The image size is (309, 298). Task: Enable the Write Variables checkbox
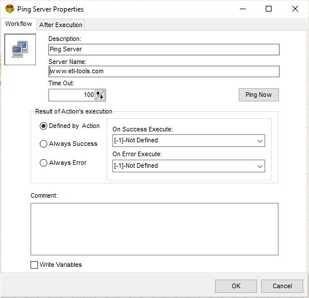34,265
